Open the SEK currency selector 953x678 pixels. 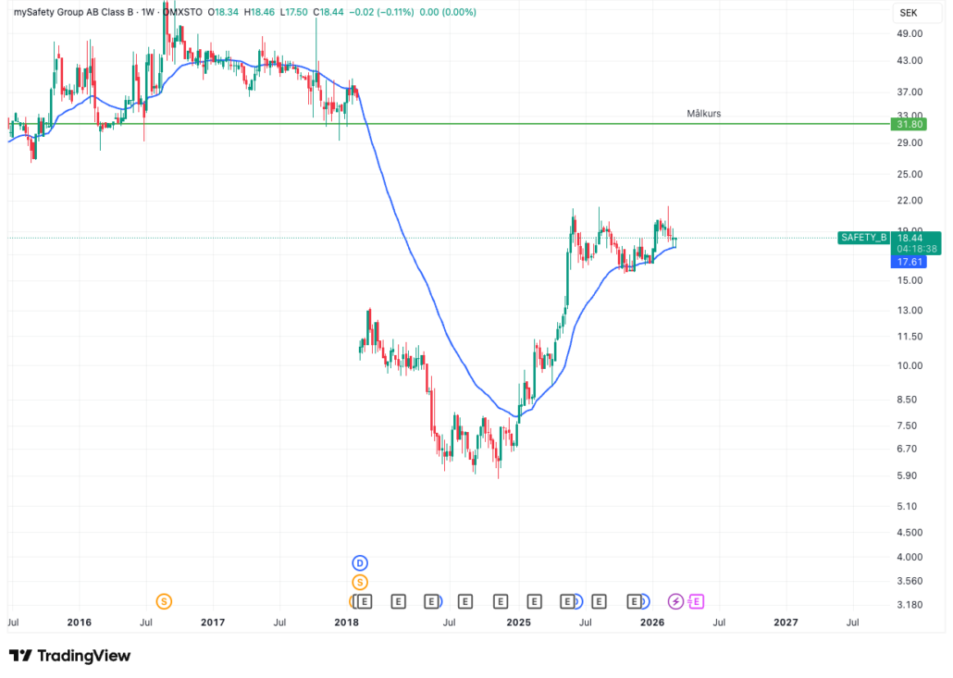(908, 12)
